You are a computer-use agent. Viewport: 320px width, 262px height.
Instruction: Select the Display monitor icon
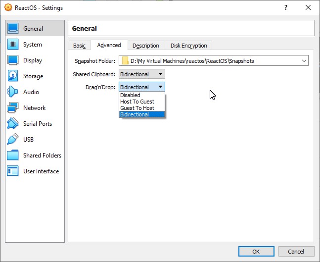coord(13,60)
